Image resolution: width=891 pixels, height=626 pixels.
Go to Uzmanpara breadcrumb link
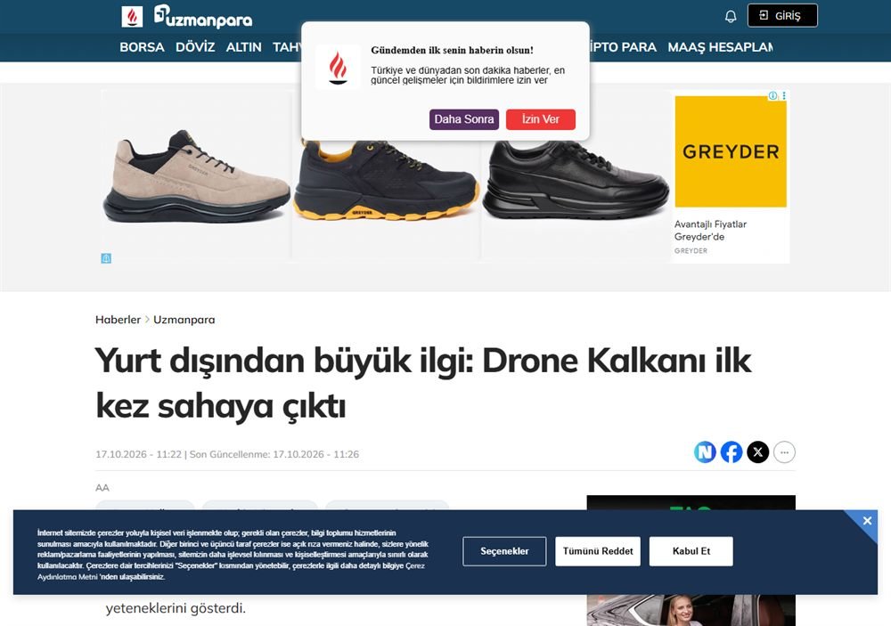pos(184,320)
